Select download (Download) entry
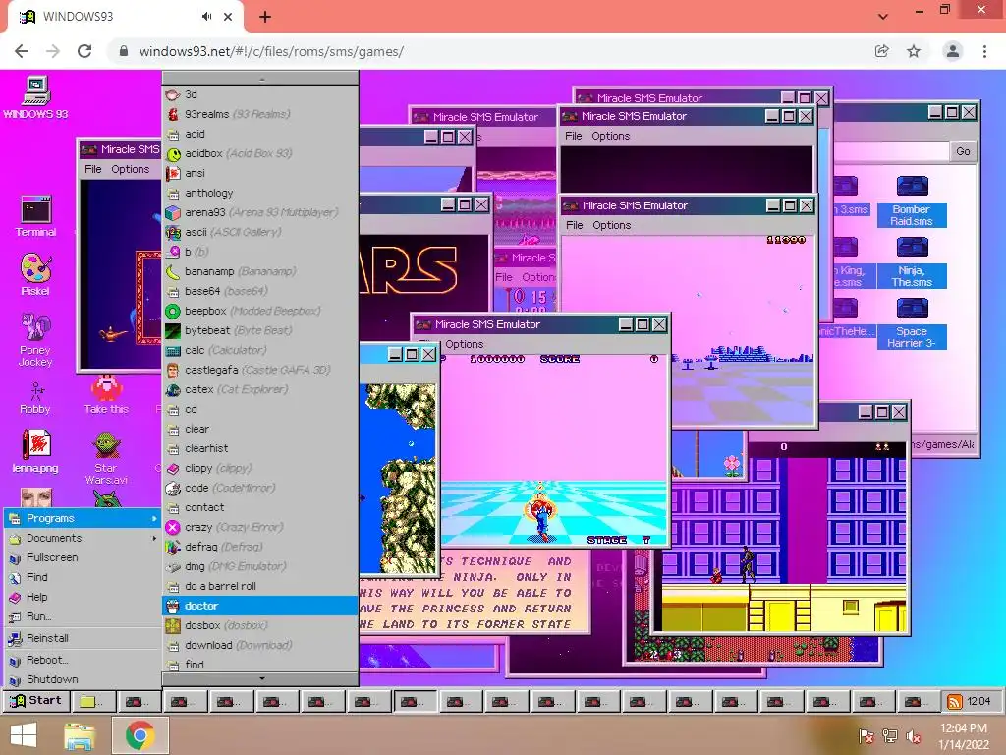1006x755 pixels. [259, 645]
